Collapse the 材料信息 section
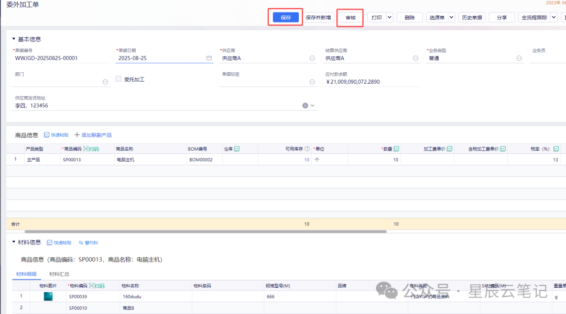The height and width of the screenshot is (314, 566). pos(14,242)
